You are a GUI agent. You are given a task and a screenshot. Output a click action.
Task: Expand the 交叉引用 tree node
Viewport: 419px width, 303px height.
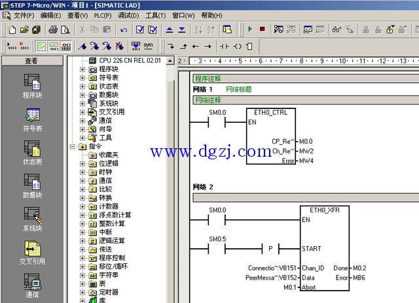(x=82, y=112)
